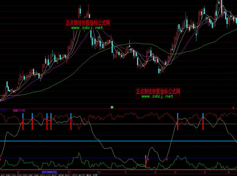The height and width of the screenshot is (176, 237).
Task: Display the KDJ indicator
Action: click(43, 175)
